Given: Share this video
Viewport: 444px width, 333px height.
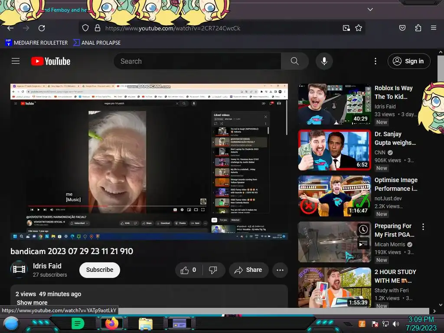Looking at the screenshot, I should pyautogui.click(x=248, y=270).
